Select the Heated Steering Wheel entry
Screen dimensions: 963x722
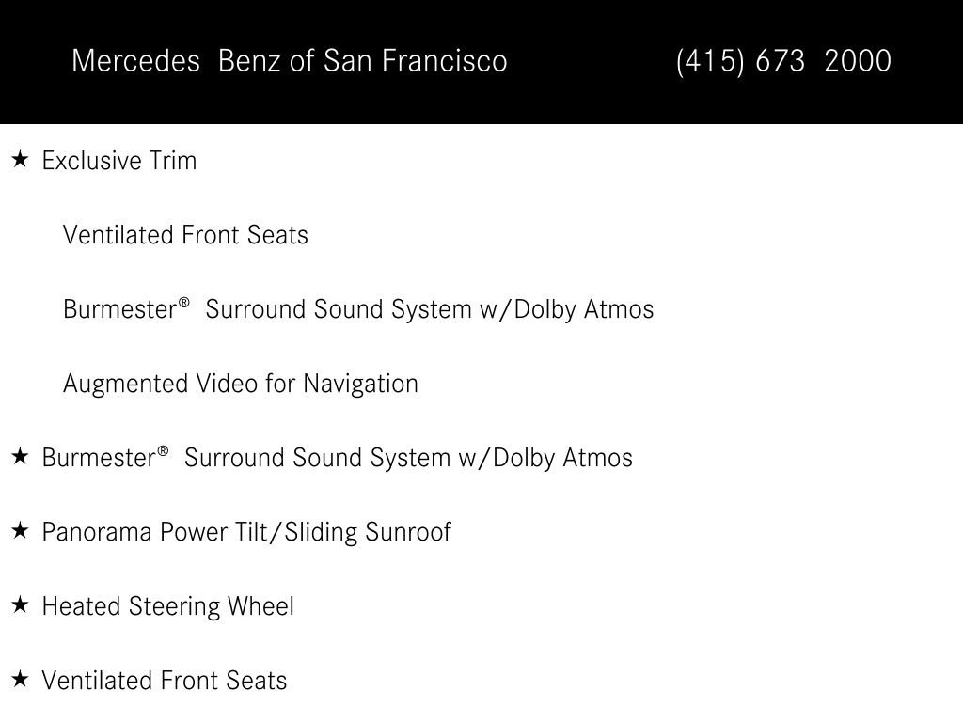click(x=167, y=606)
